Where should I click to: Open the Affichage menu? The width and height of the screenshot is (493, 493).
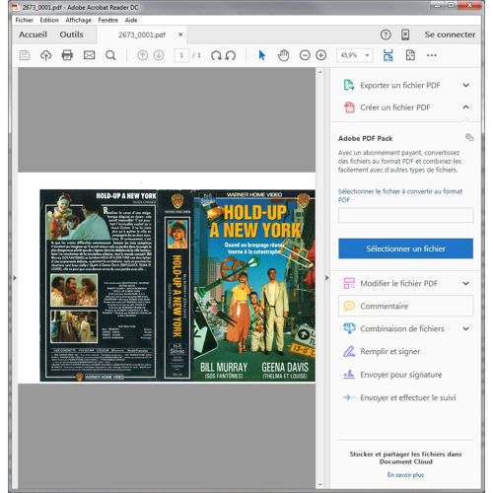(78, 20)
